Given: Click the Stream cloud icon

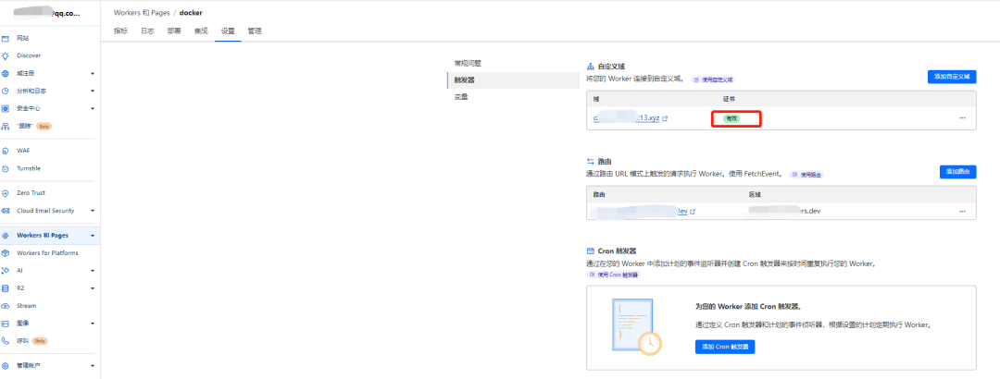Looking at the screenshot, I should pyautogui.click(x=6, y=306).
